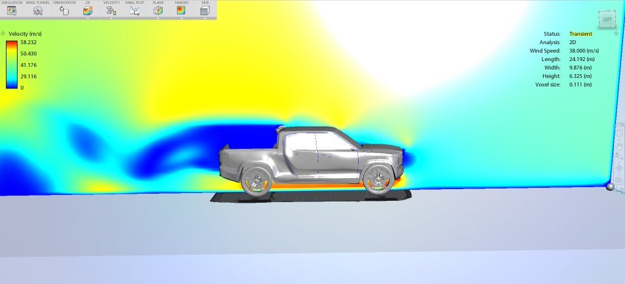The height and width of the screenshot is (284, 625).
Task: Click the WIND TUNNEL toolbar label
Action: [38, 3]
